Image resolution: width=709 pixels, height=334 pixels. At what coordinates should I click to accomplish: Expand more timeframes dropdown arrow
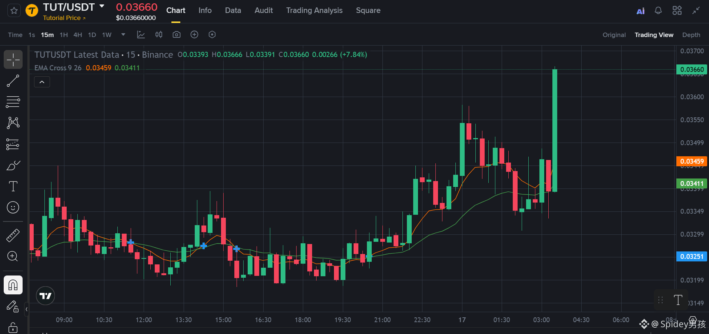tap(123, 34)
